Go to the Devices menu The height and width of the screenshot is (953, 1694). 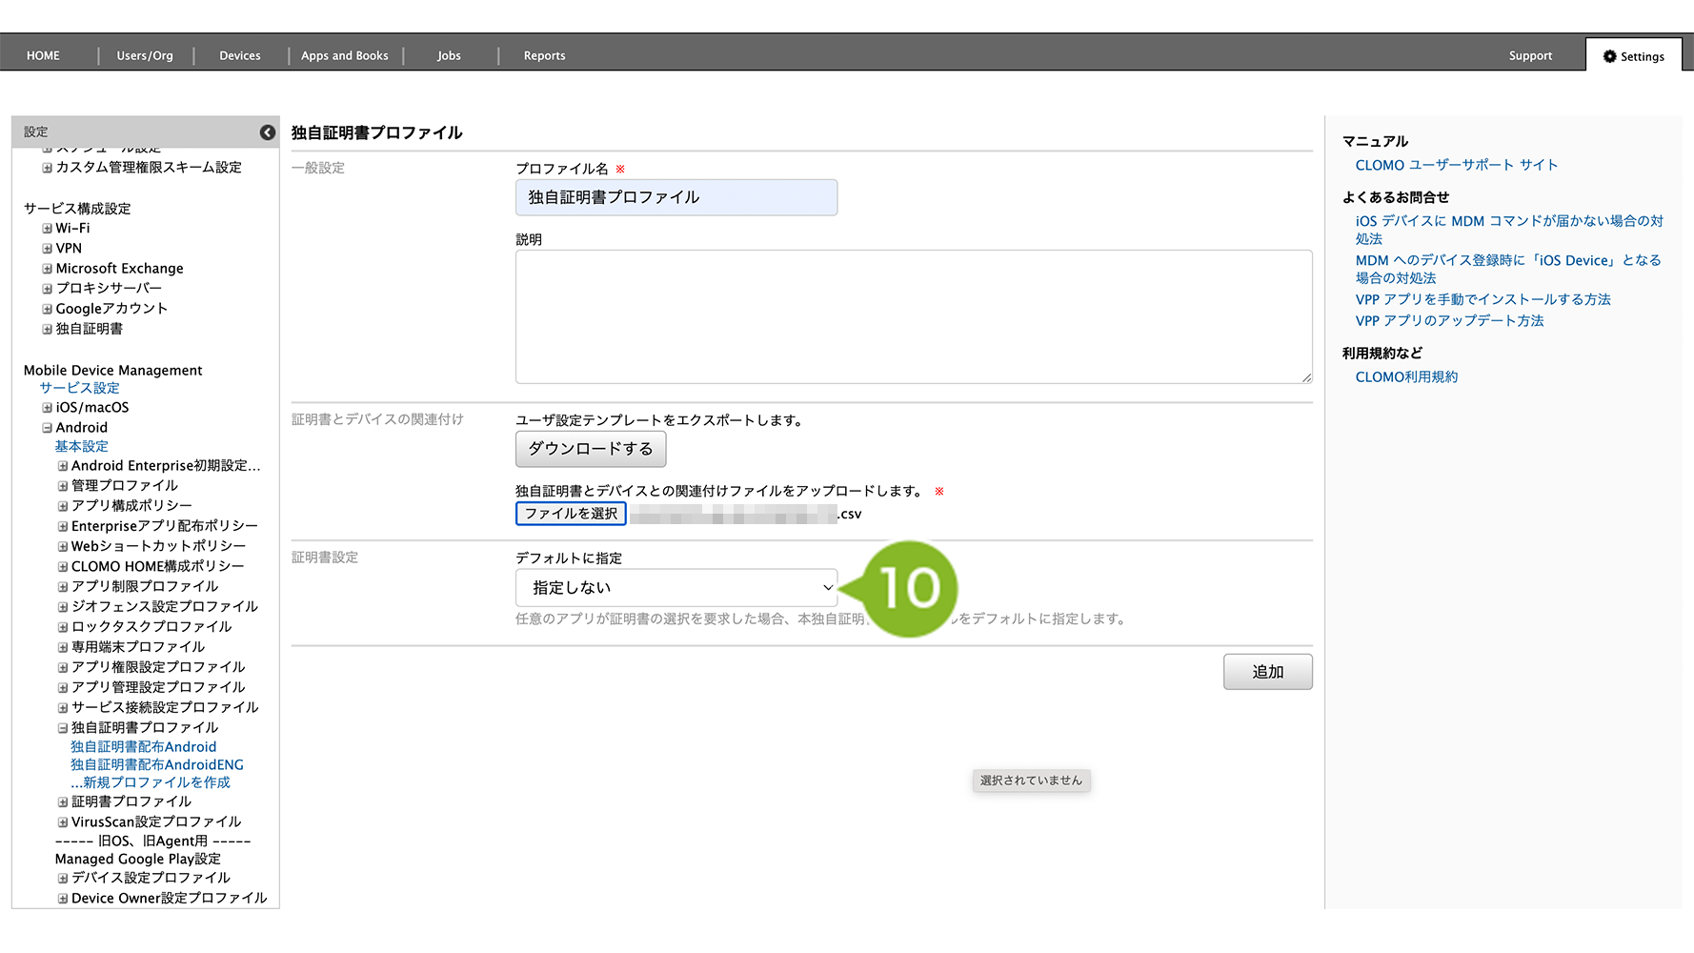(x=239, y=56)
